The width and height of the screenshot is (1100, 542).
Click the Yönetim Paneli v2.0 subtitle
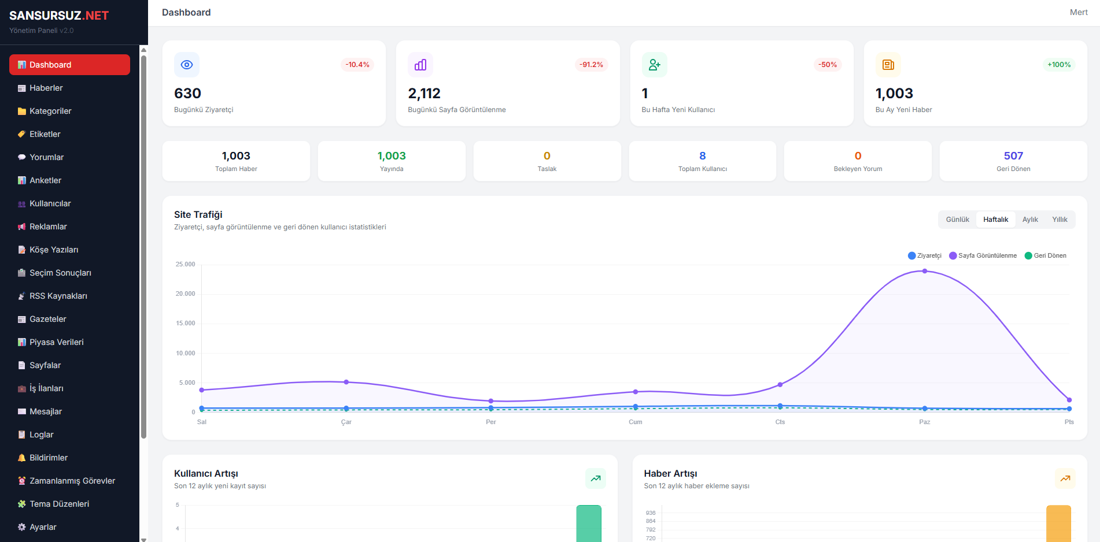tap(42, 31)
